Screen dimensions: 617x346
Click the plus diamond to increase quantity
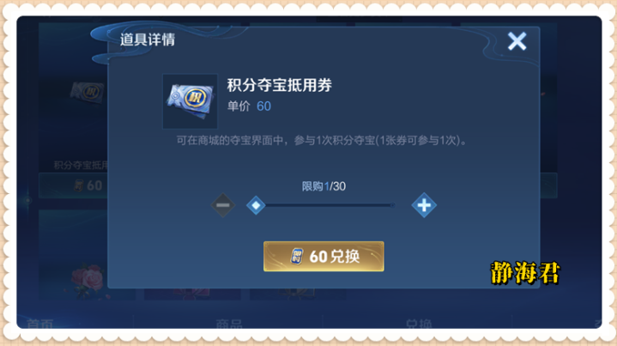click(424, 205)
